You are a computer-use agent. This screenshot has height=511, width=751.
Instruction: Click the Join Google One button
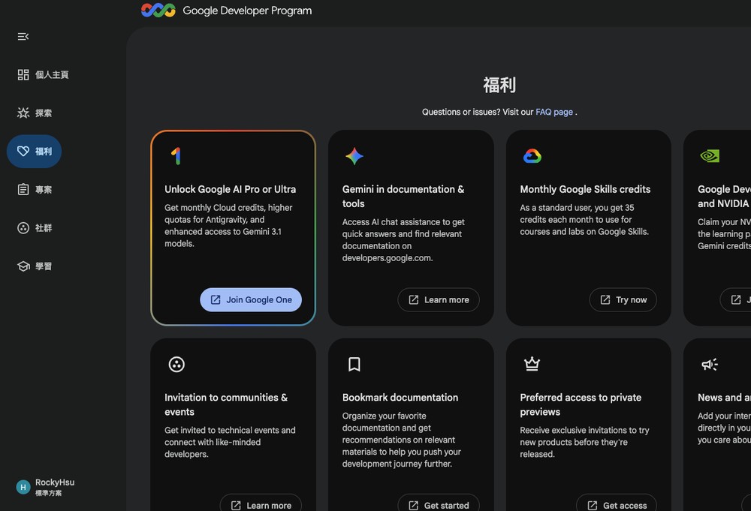pyautogui.click(x=251, y=299)
